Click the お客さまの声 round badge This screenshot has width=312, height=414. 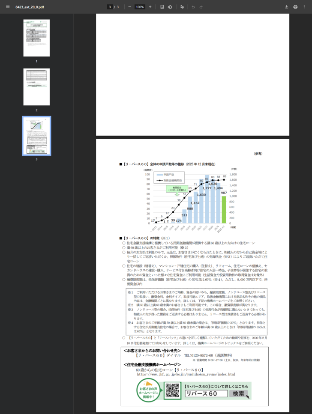pyautogui.click(x=148, y=390)
